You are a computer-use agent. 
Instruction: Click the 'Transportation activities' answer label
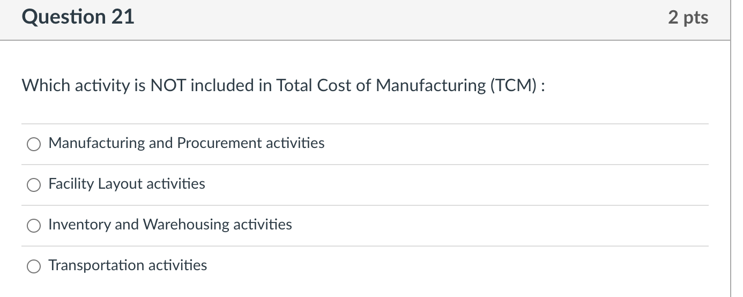(128, 265)
